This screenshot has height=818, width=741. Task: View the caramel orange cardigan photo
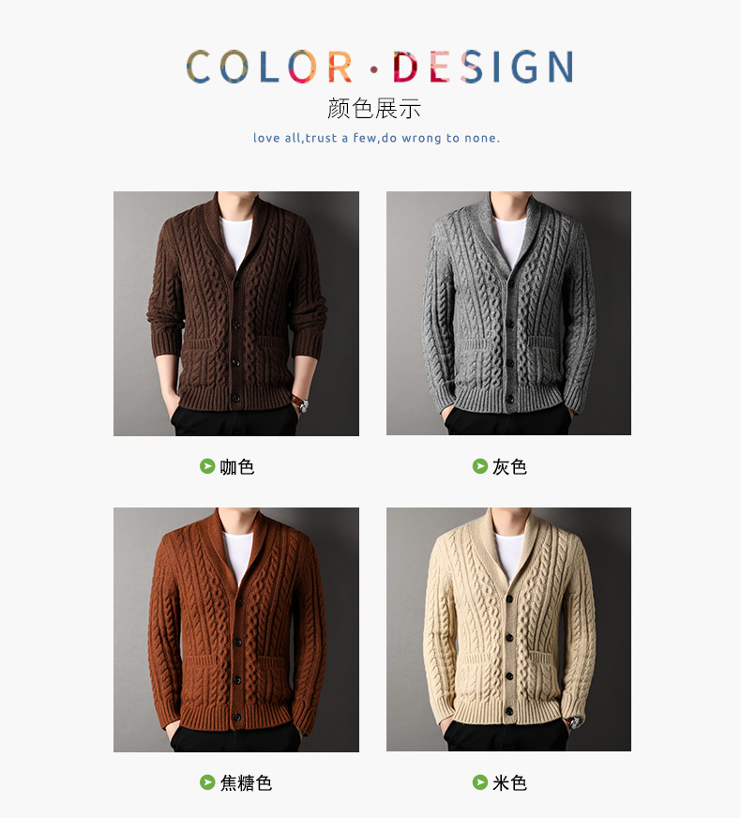click(x=236, y=629)
